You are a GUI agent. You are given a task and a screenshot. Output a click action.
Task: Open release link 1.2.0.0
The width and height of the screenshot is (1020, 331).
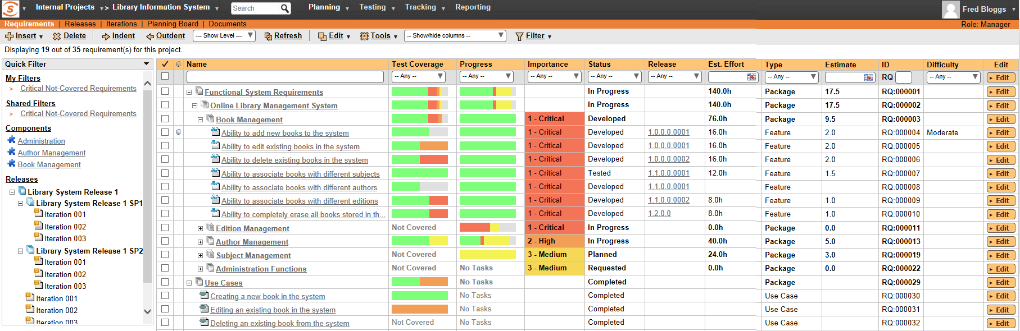tap(659, 214)
